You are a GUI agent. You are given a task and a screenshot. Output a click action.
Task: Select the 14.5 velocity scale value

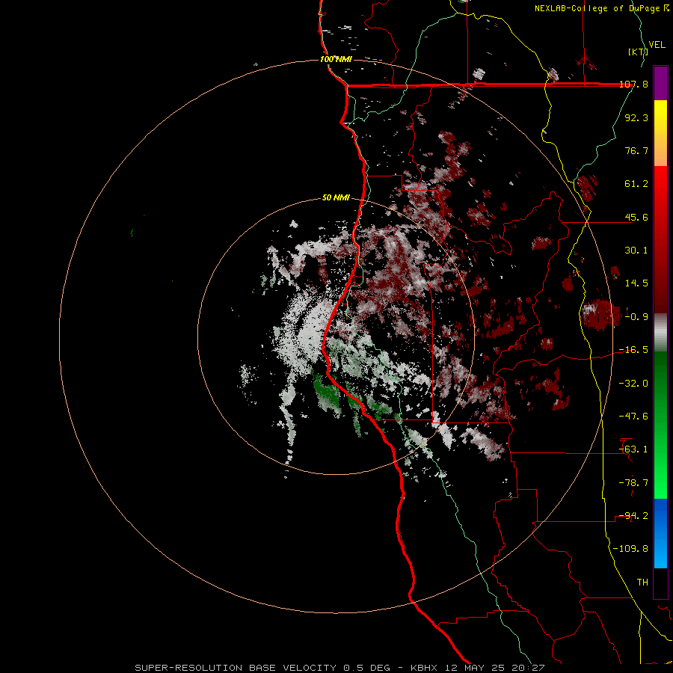pyautogui.click(x=636, y=283)
